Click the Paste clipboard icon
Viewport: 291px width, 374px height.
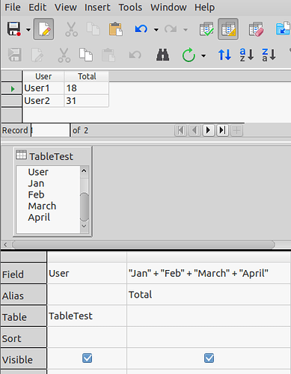coord(115,29)
